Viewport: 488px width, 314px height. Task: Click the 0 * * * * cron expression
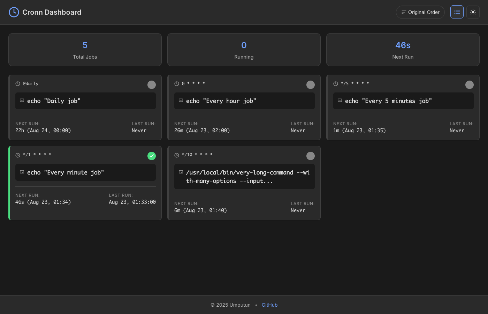pyautogui.click(x=193, y=84)
